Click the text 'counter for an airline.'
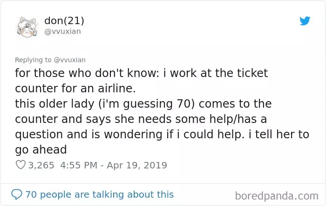326x206 pixels. [75, 89]
